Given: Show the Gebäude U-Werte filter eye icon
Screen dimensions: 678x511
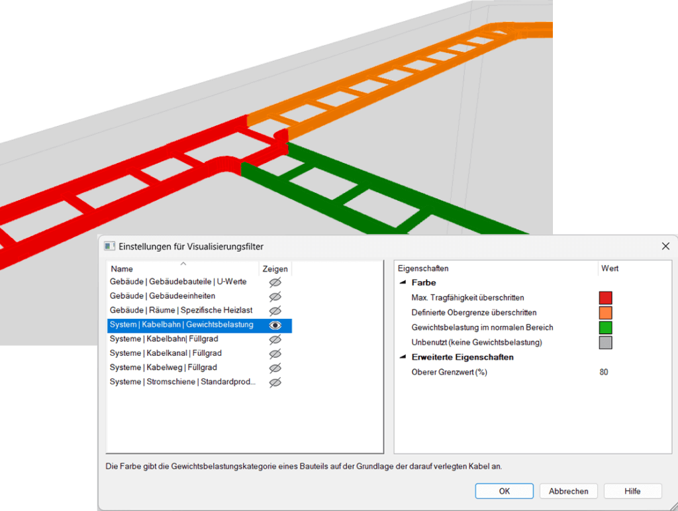Looking at the screenshot, I should 275,282.
